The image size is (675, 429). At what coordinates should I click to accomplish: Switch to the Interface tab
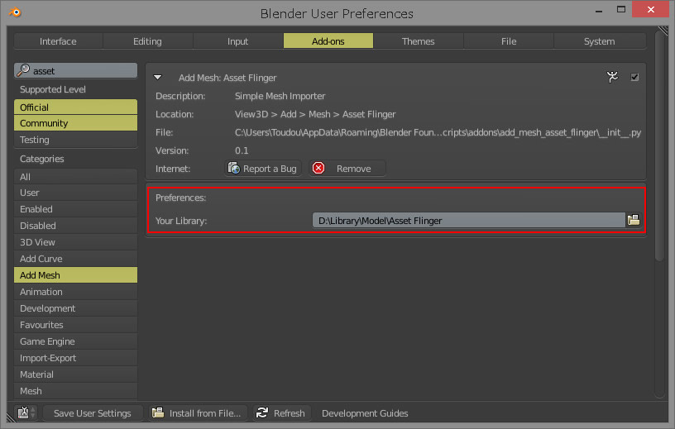point(58,41)
